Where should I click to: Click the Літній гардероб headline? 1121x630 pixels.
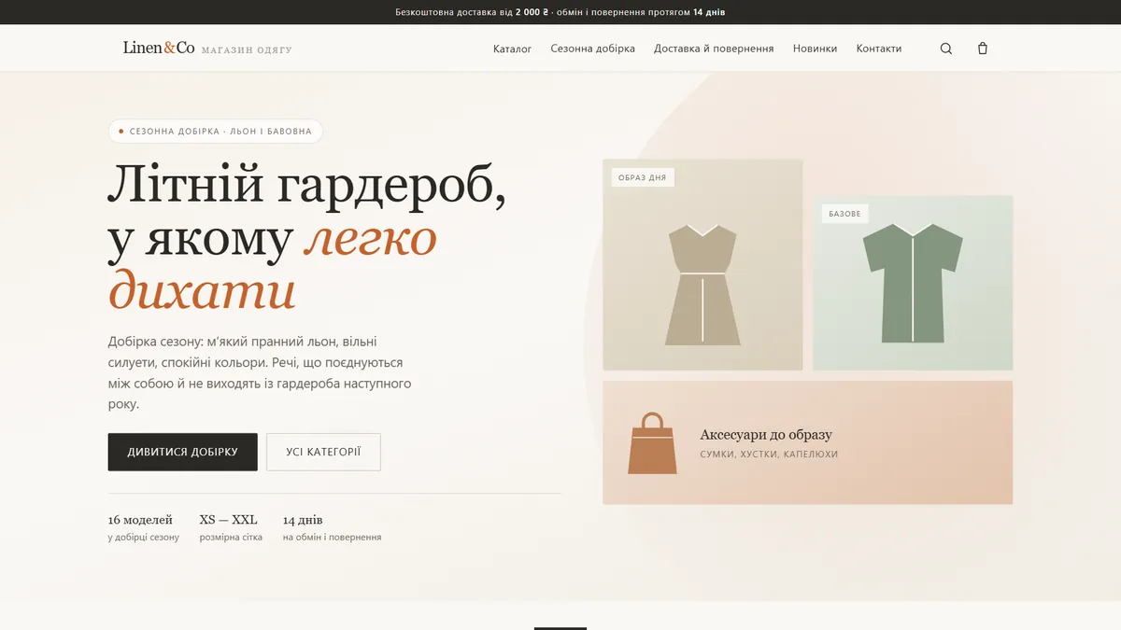(307, 236)
